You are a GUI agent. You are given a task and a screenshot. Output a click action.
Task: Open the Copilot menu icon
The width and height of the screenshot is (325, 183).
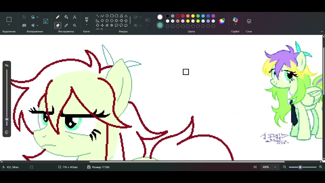pos(235,20)
